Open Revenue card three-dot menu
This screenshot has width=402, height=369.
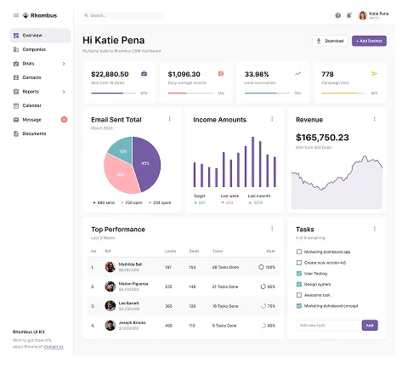tap(375, 119)
